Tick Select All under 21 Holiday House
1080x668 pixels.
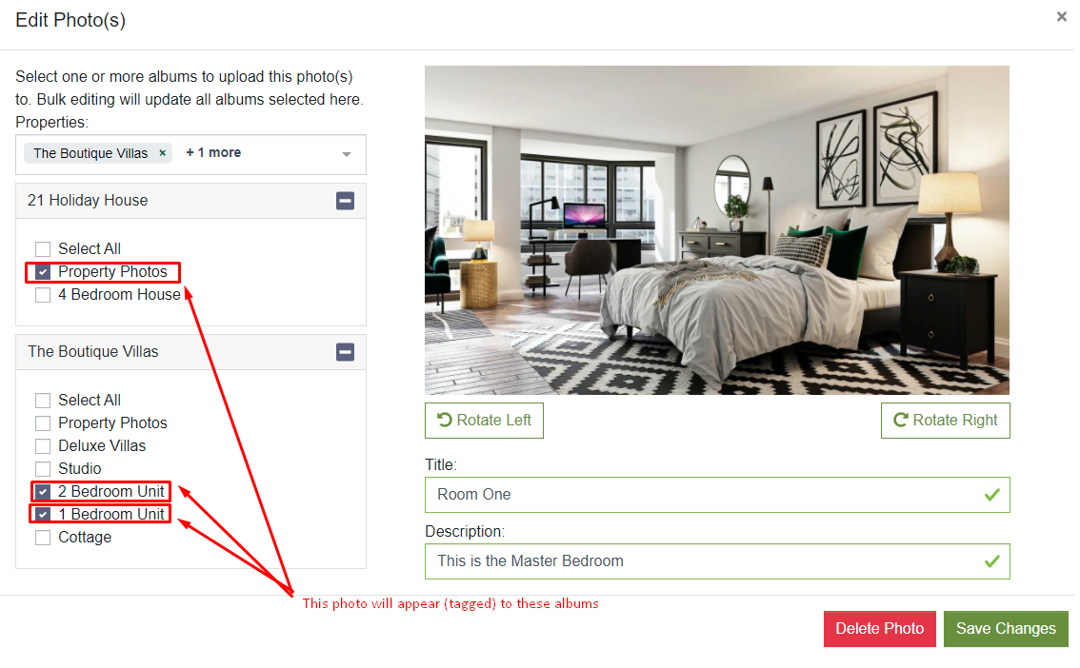[x=43, y=249]
